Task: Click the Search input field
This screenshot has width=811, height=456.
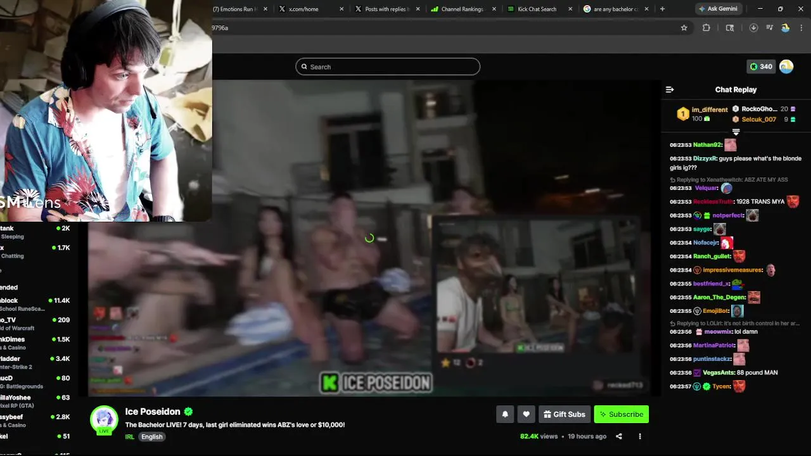Action: tap(388, 66)
